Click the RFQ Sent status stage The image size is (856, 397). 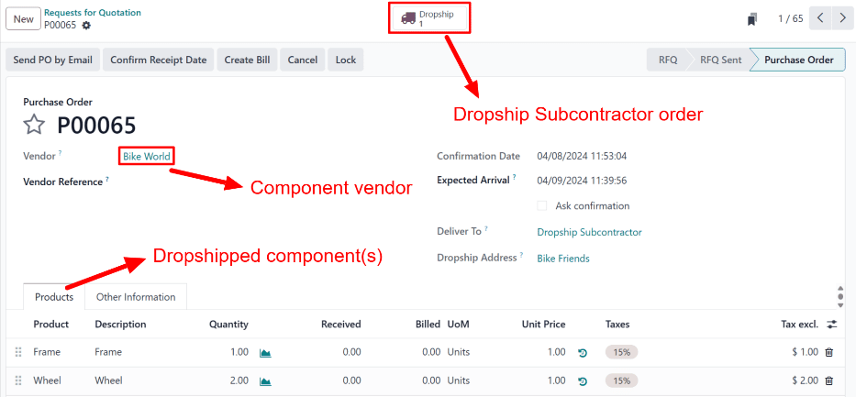[720, 60]
